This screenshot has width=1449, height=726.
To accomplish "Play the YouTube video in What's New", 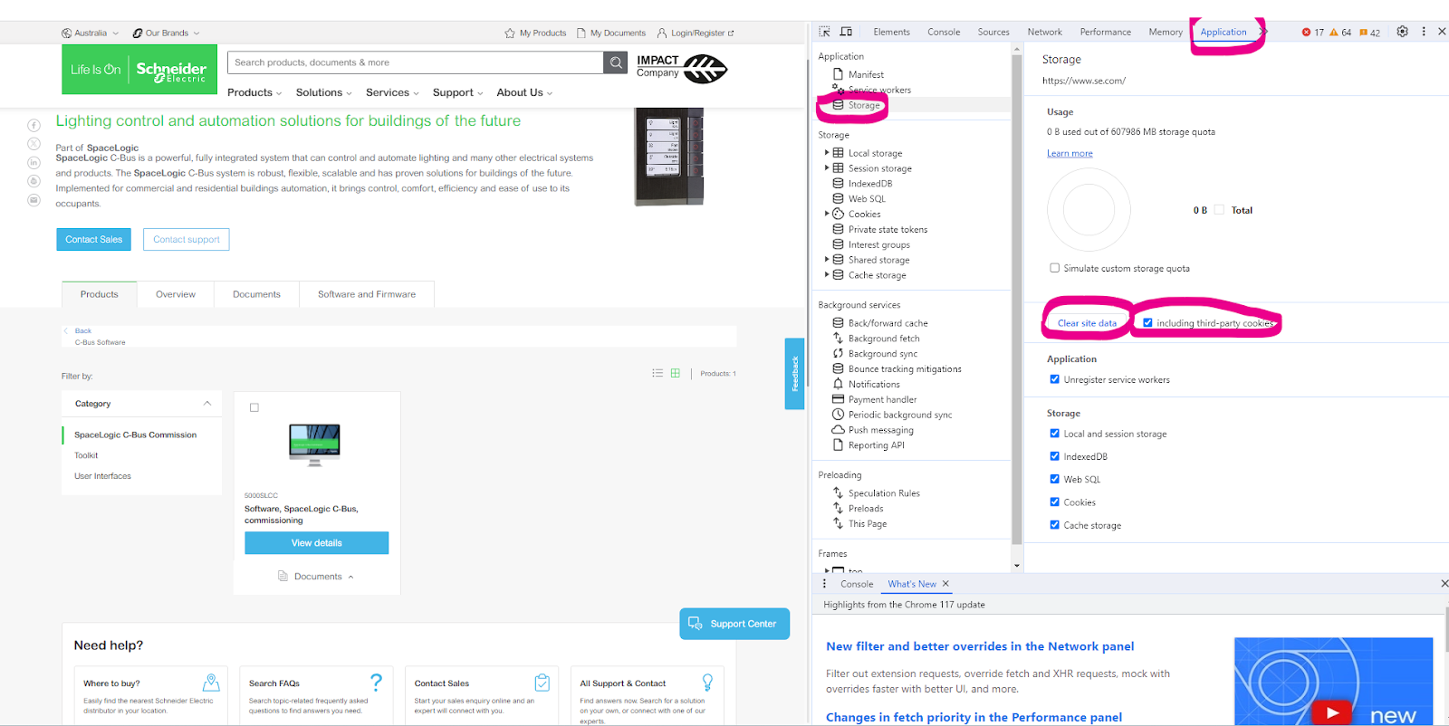I will (1332, 712).
